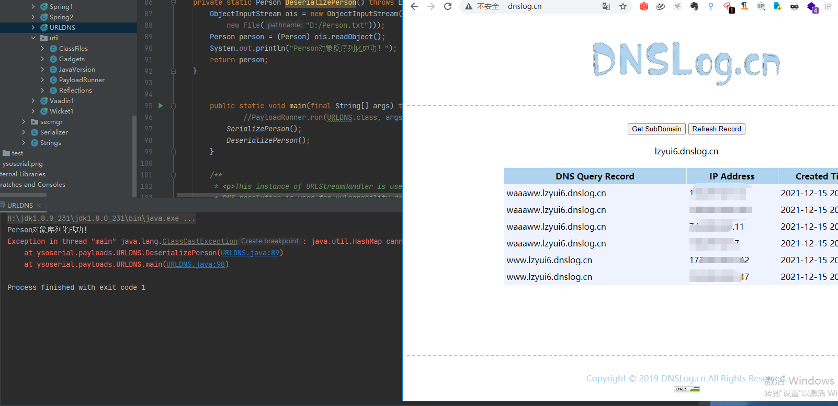Open the blue document download extension
The width and height of the screenshot is (838, 406).
click(778, 6)
